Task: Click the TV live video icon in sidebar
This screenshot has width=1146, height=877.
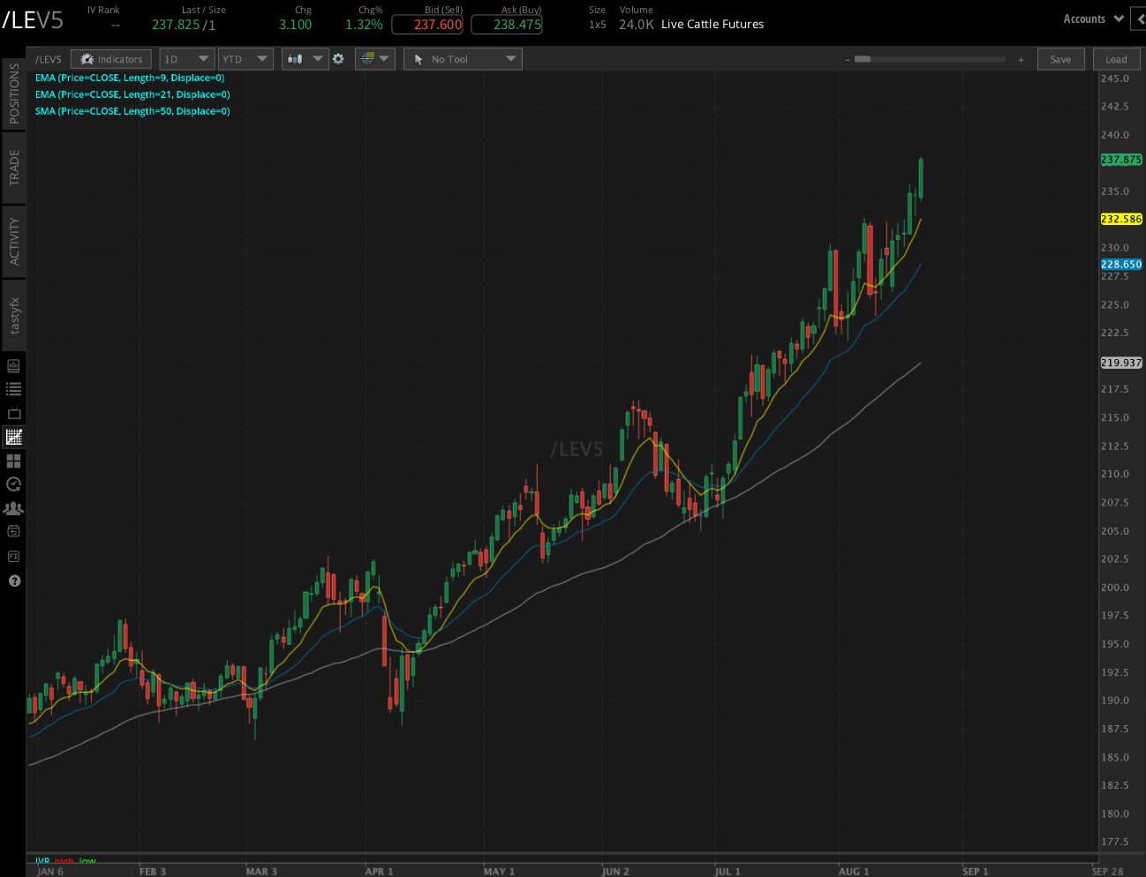Action: pyautogui.click(x=13, y=412)
